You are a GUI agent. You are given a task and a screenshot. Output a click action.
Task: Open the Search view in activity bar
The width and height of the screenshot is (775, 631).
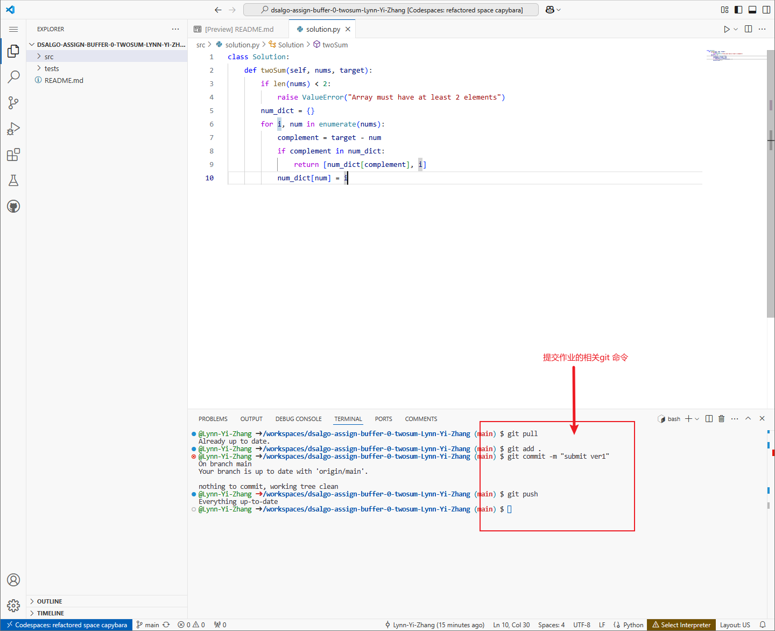13,77
